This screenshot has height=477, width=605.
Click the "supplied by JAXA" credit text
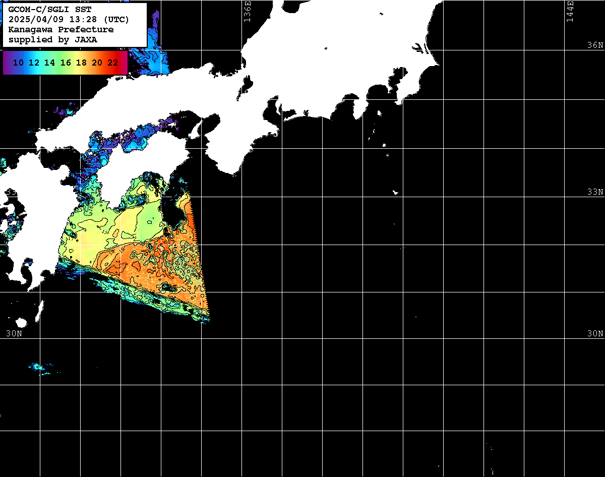coord(53,40)
